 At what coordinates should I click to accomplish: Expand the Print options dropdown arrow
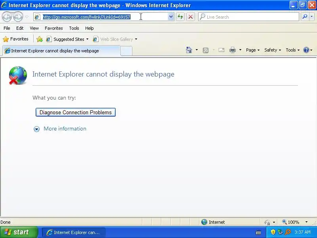[x=240, y=50]
